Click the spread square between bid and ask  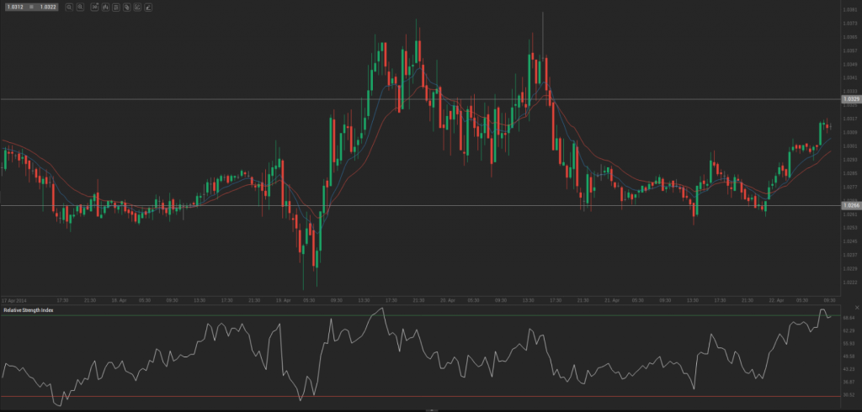click(x=31, y=7)
